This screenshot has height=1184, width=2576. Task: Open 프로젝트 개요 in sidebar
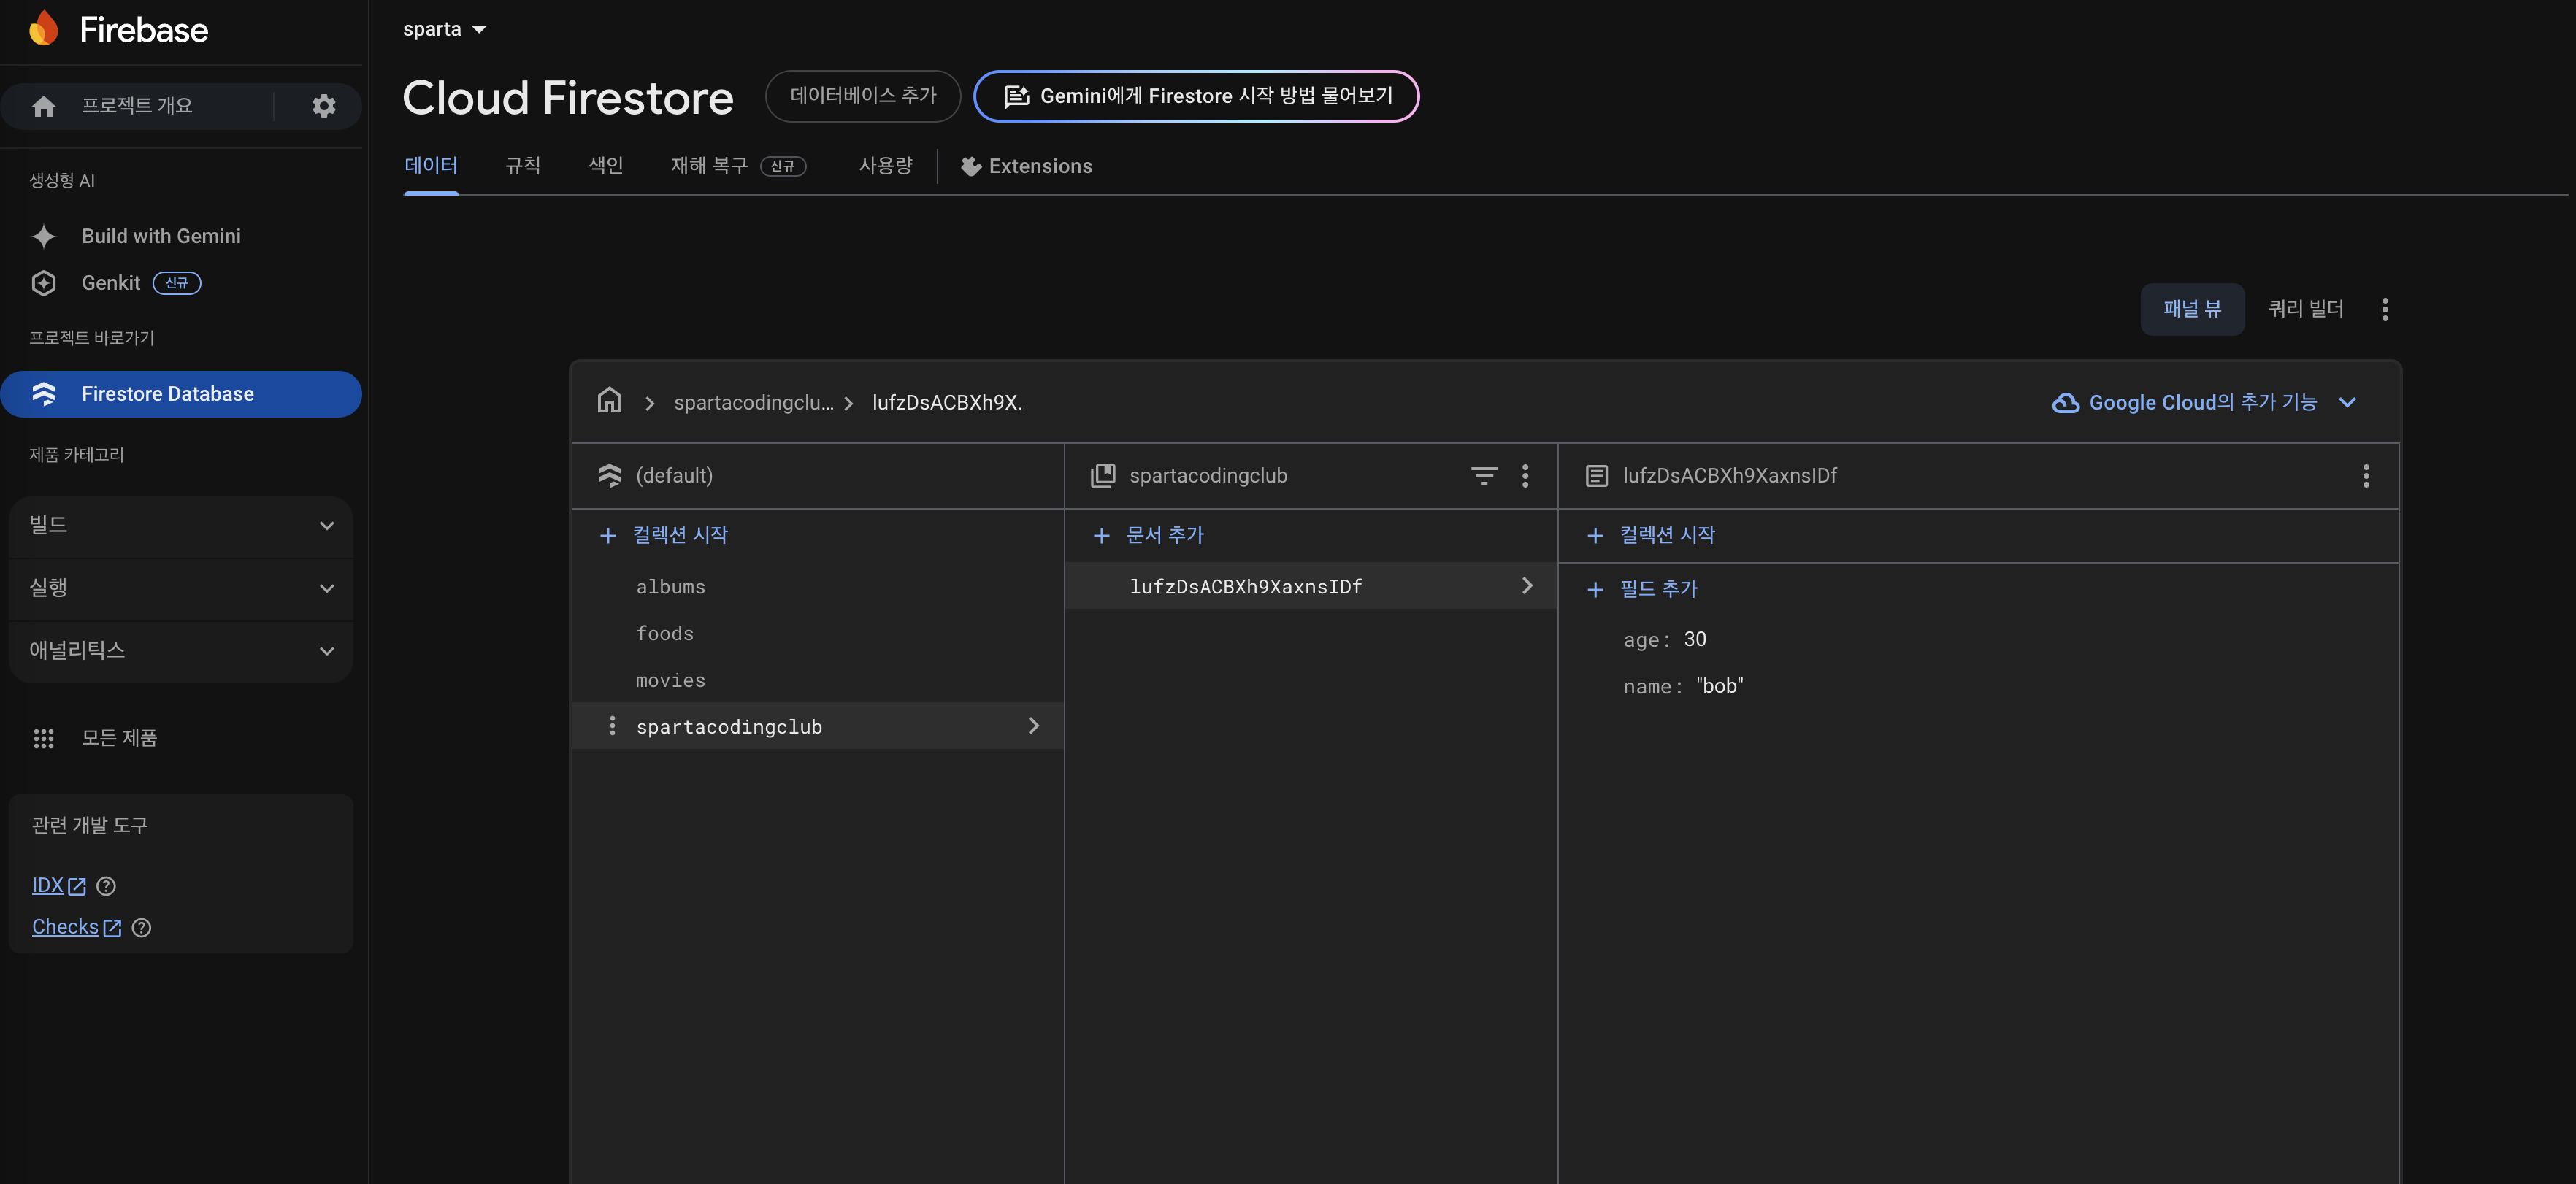click(x=137, y=106)
